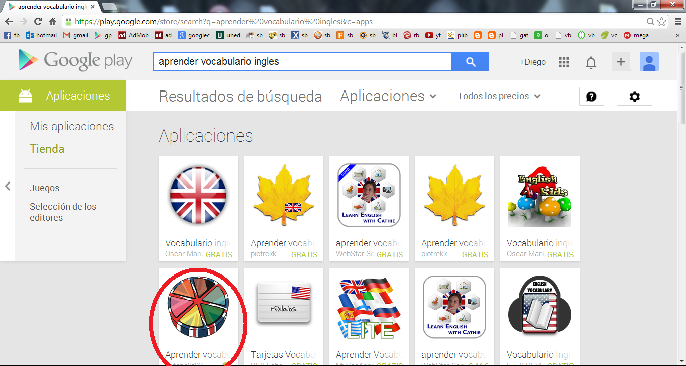The height and width of the screenshot is (366, 686).
Task: Open Juegos in the sidebar
Action: coord(45,188)
